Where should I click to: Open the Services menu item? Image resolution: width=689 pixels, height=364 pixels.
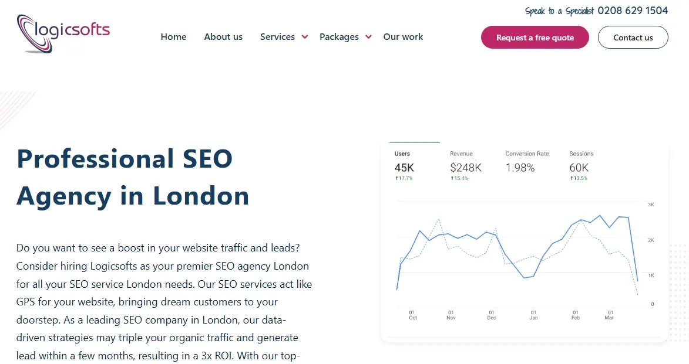[x=277, y=37]
